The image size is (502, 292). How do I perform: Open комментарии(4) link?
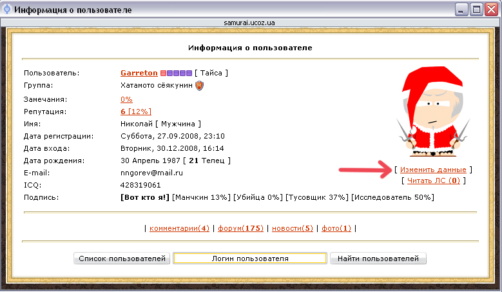pyautogui.click(x=179, y=228)
